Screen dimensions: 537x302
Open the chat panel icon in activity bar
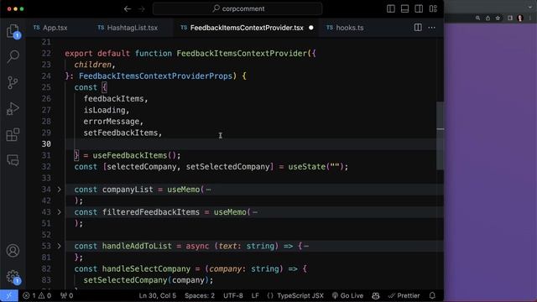tap(13, 160)
